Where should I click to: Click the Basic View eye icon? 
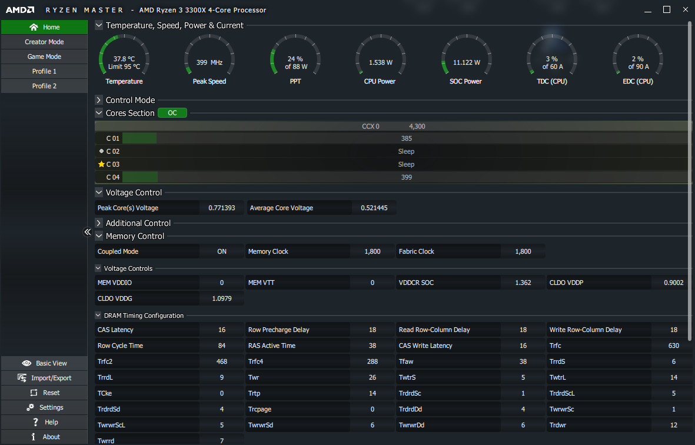coord(26,363)
